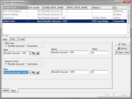This screenshot has height=99, width=132.
Task: Select the Sellers Dick row
Action: point(65,21)
